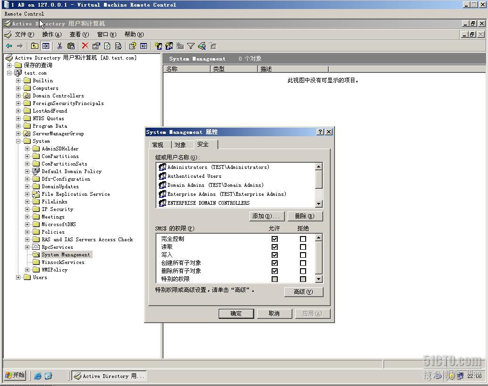Click the Help question mark icon

tap(133, 46)
